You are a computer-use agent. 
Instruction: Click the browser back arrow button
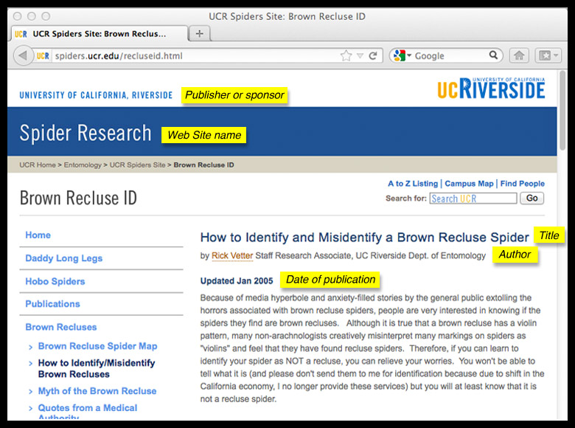point(24,55)
